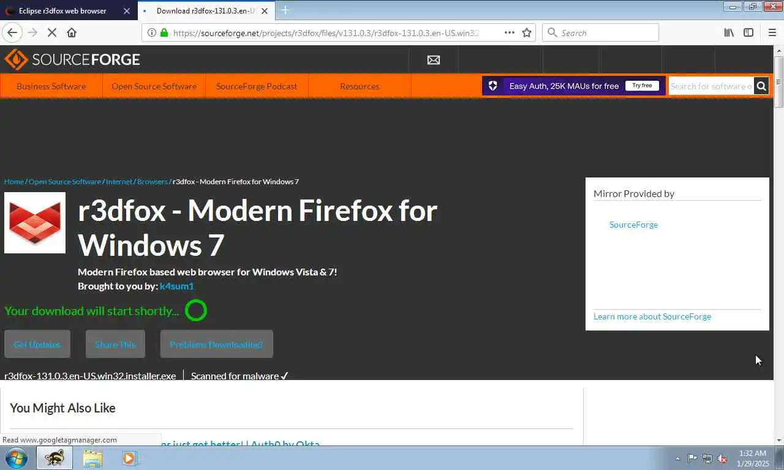Image resolution: width=784 pixels, height=470 pixels.
Task: Open a new tab with the plus button
Action: (x=285, y=10)
